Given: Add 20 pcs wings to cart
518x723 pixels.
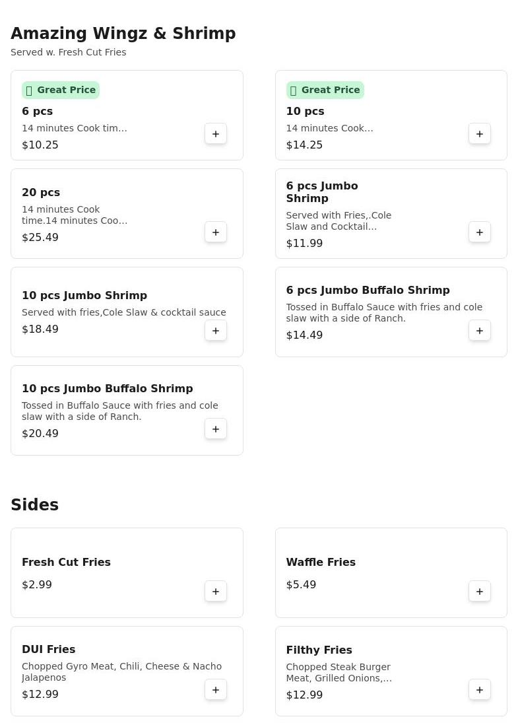Looking at the screenshot, I should coord(216,232).
